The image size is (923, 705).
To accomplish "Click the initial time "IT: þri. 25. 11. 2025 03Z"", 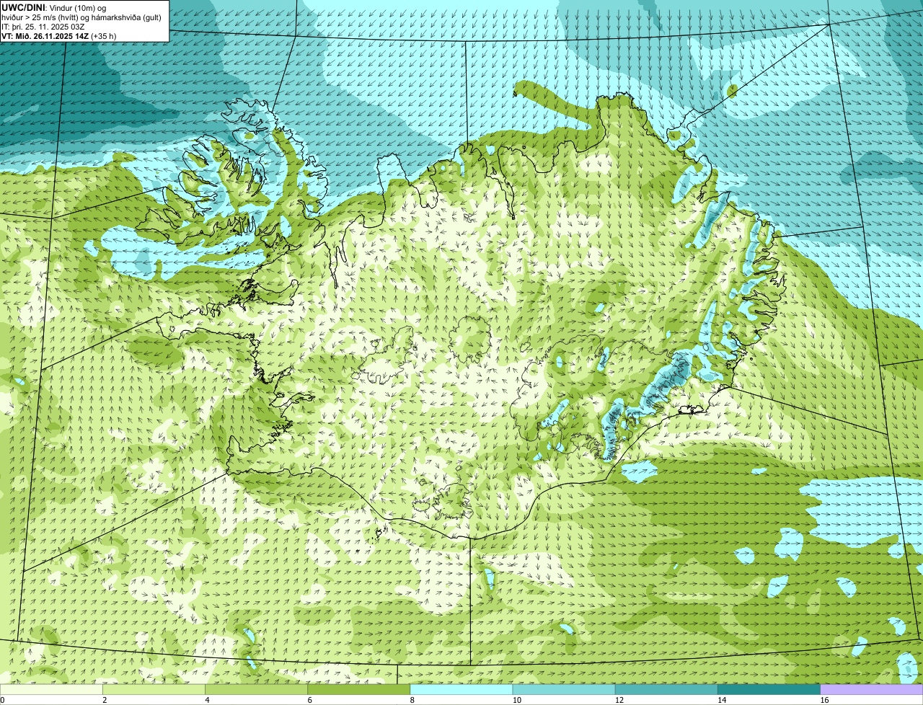I will 43,27.
